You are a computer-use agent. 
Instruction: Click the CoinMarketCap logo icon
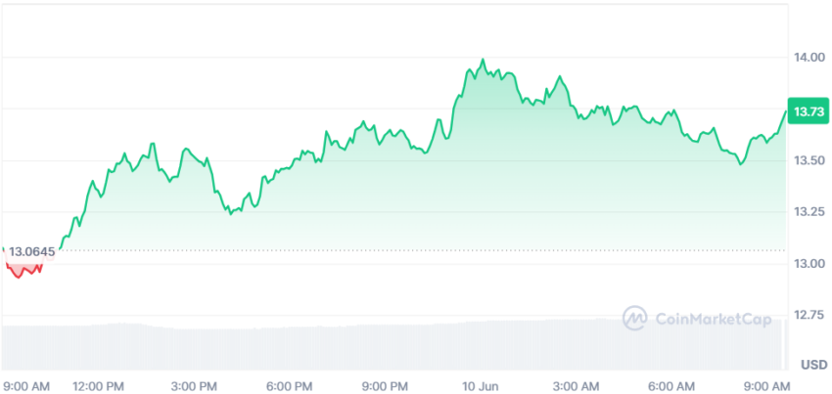635,318
